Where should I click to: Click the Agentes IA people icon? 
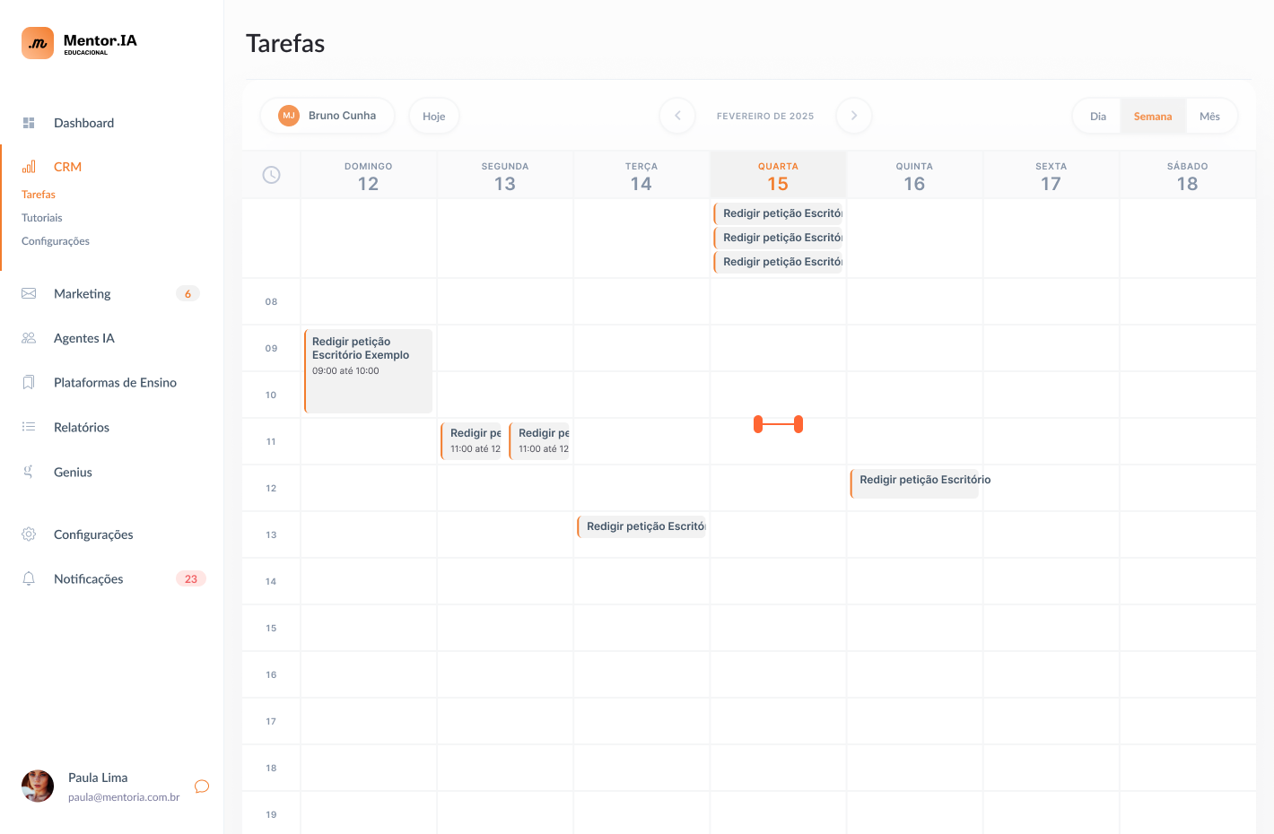(29, 338)
